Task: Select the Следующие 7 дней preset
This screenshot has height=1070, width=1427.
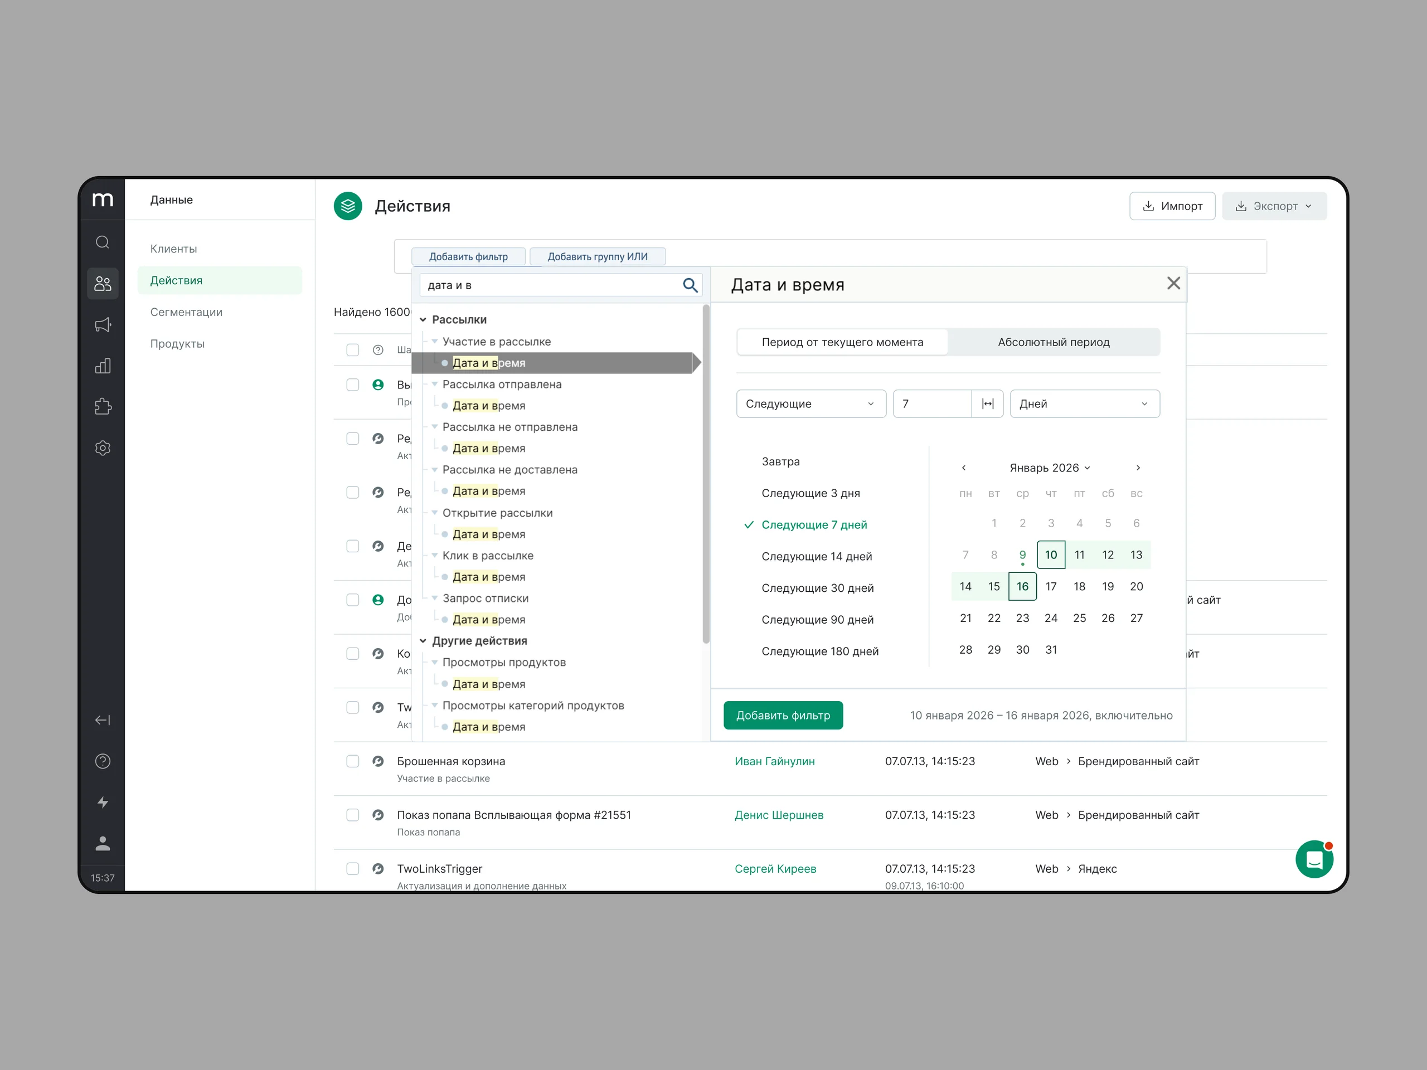Action: [814, 525]
